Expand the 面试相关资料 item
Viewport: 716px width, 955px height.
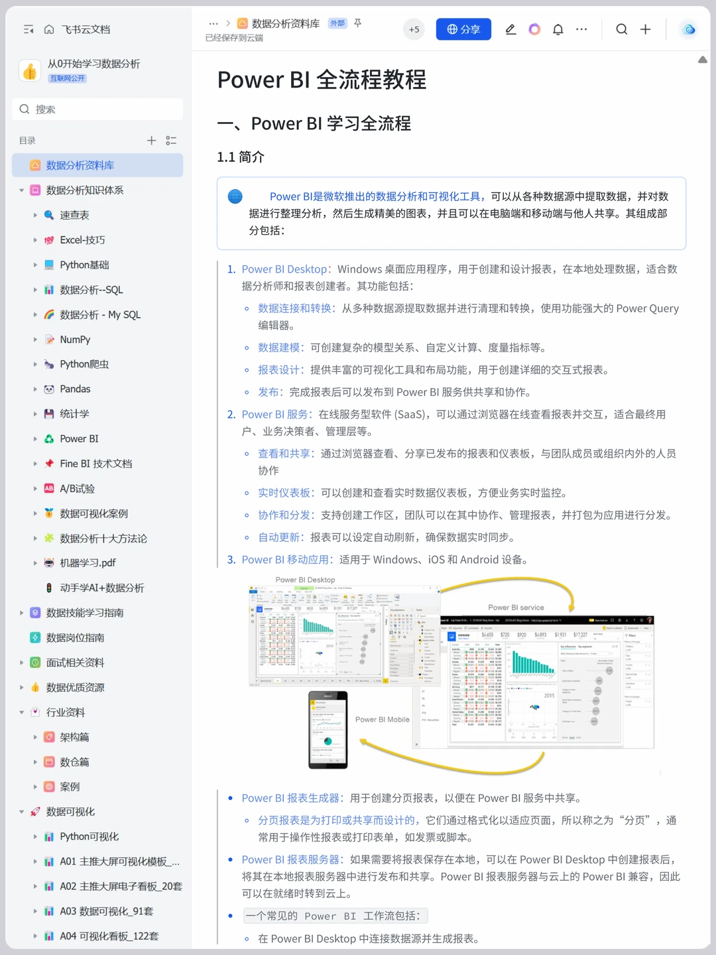[21, 662]
